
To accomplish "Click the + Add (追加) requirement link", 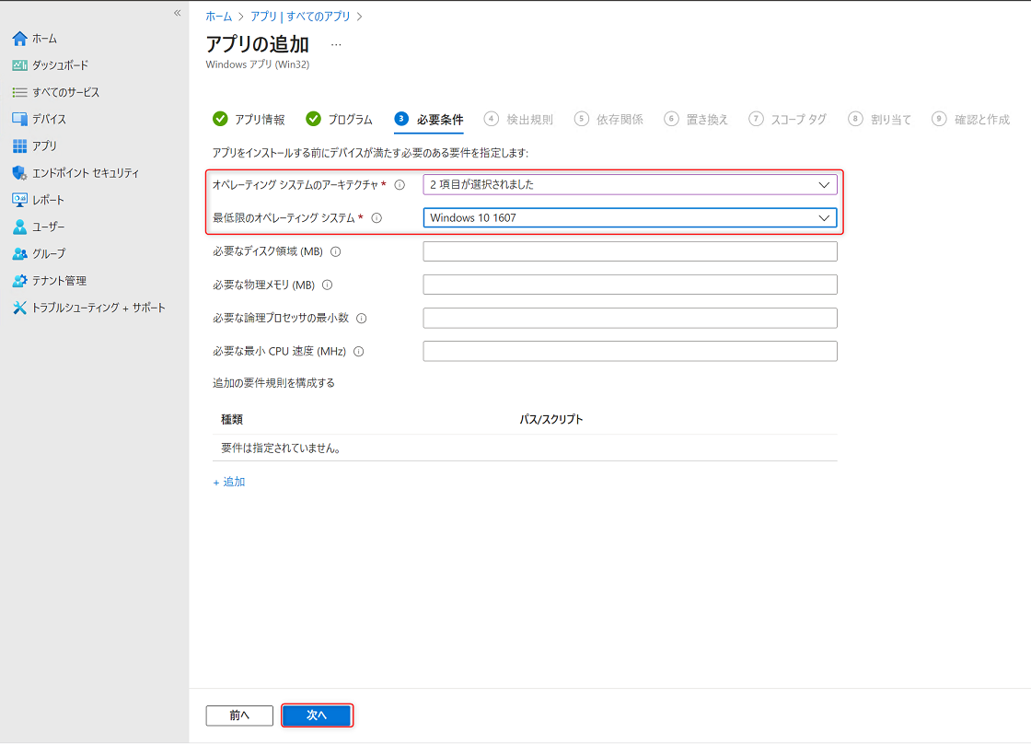I will [x=229, y=482].
